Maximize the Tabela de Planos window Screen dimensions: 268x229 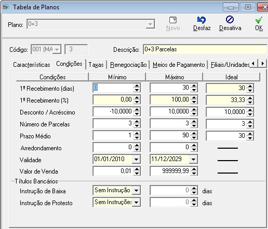pyautogui.click(x=248, y=7)
